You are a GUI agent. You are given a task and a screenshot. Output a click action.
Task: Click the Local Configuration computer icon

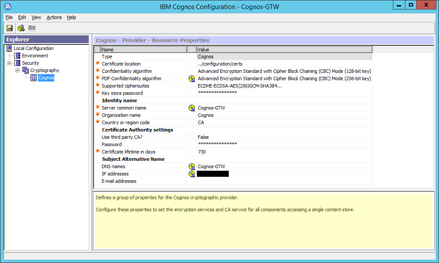[x=9, y=48]
